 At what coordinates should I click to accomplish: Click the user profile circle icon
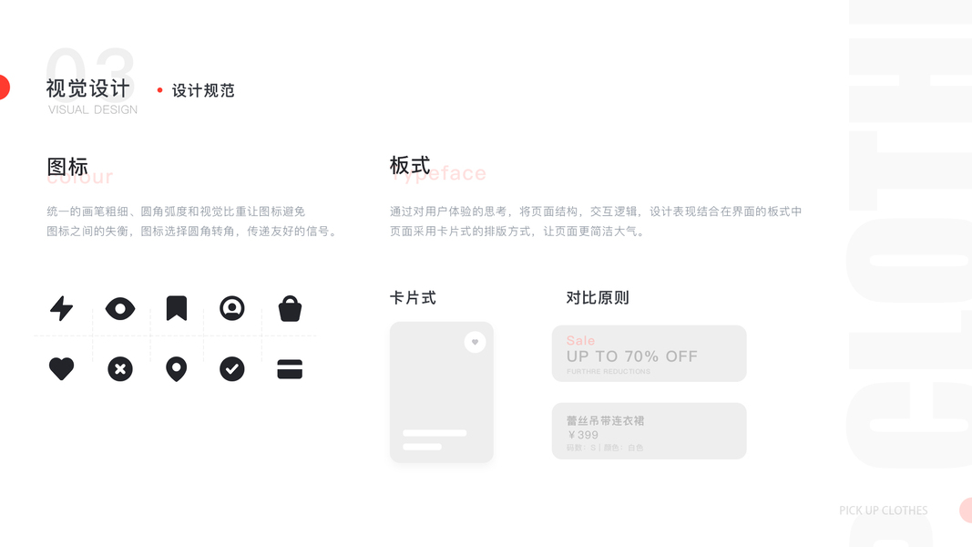click(x=232, y=308)
